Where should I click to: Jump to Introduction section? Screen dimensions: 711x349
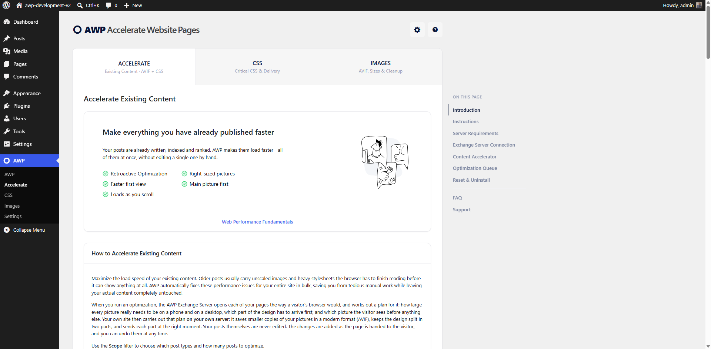click(466, 110)
